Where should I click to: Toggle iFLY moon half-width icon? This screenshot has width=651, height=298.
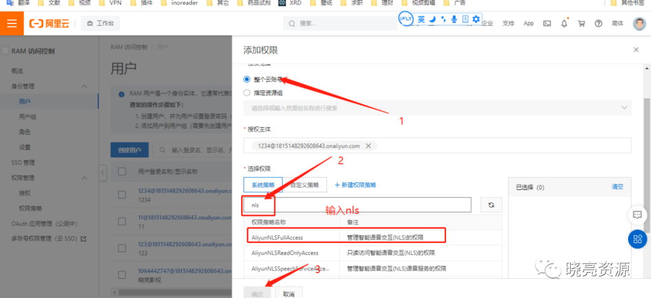tap(432, 19)
